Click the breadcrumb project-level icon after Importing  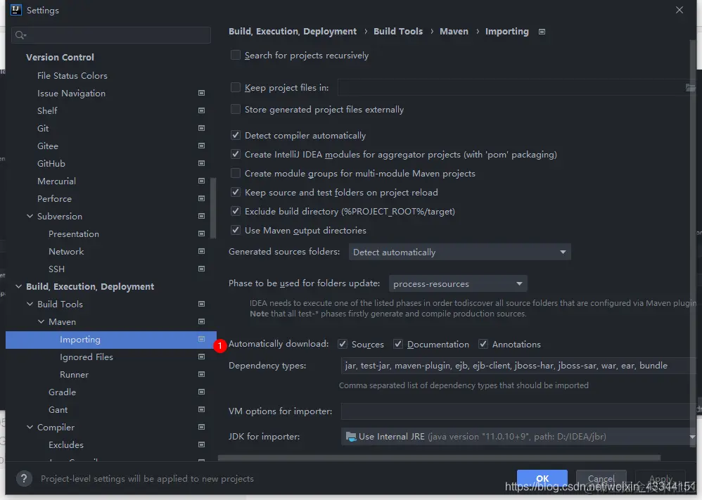click(x=542, y=32)
